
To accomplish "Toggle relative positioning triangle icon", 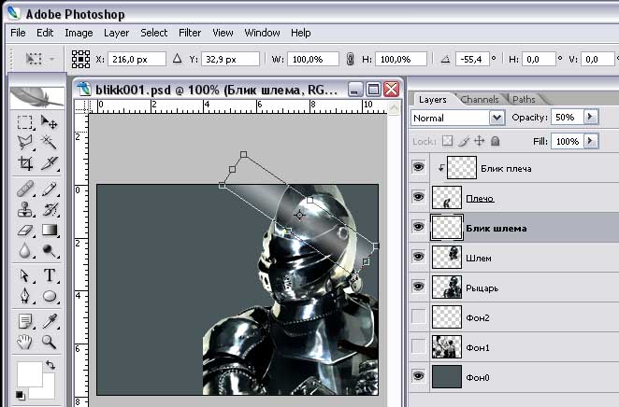I will [178, 59].
